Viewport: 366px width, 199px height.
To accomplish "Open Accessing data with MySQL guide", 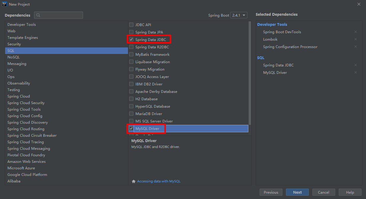I will click(x=159, y=181).
